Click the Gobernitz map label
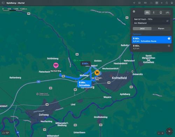Viewport: 175px width, 137px height. 138,74
